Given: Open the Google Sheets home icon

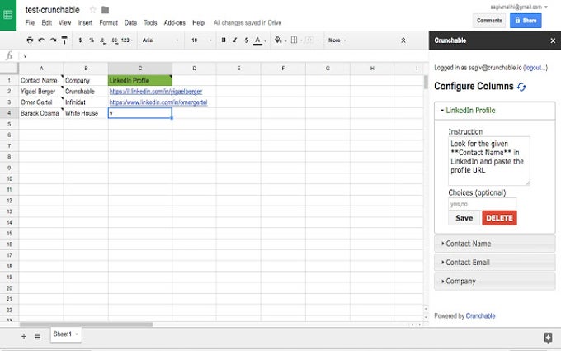Looking at the screenshot, I should [x=8, y=15].
